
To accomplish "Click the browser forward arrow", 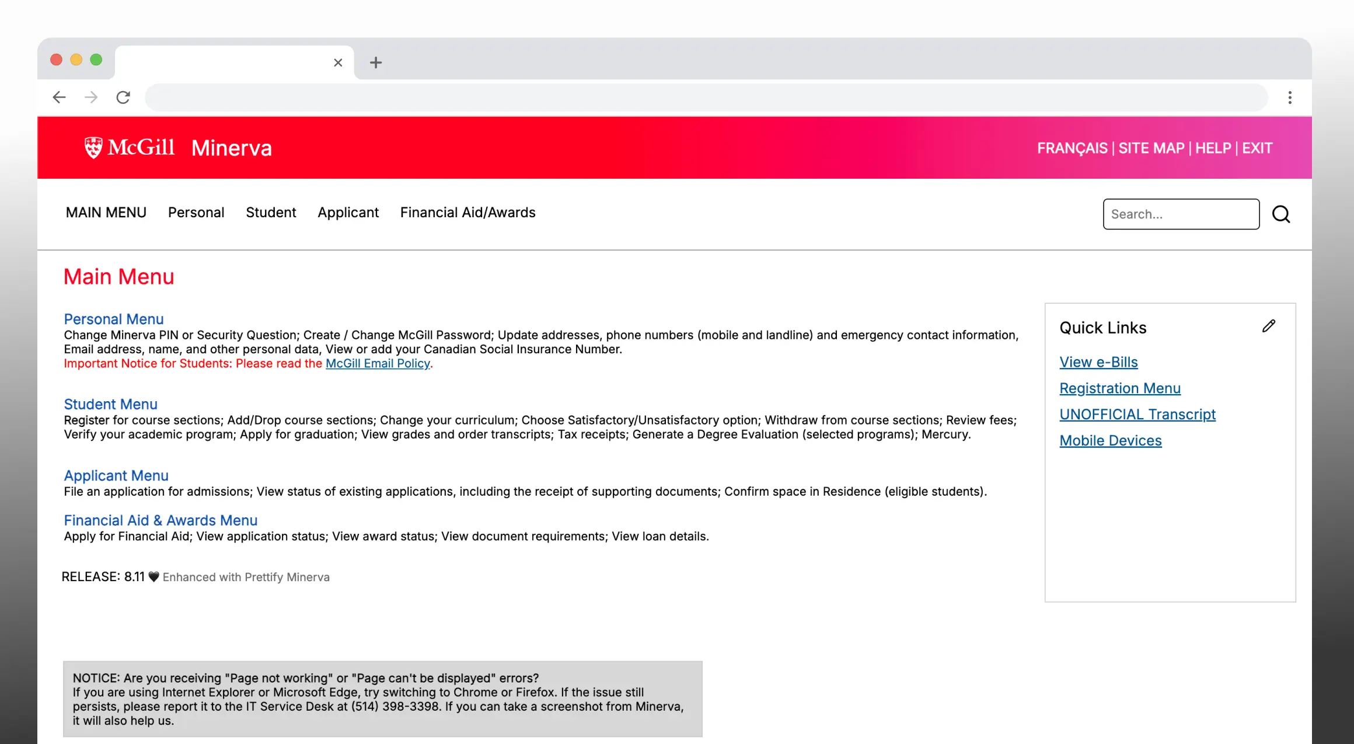I will 91,97.
